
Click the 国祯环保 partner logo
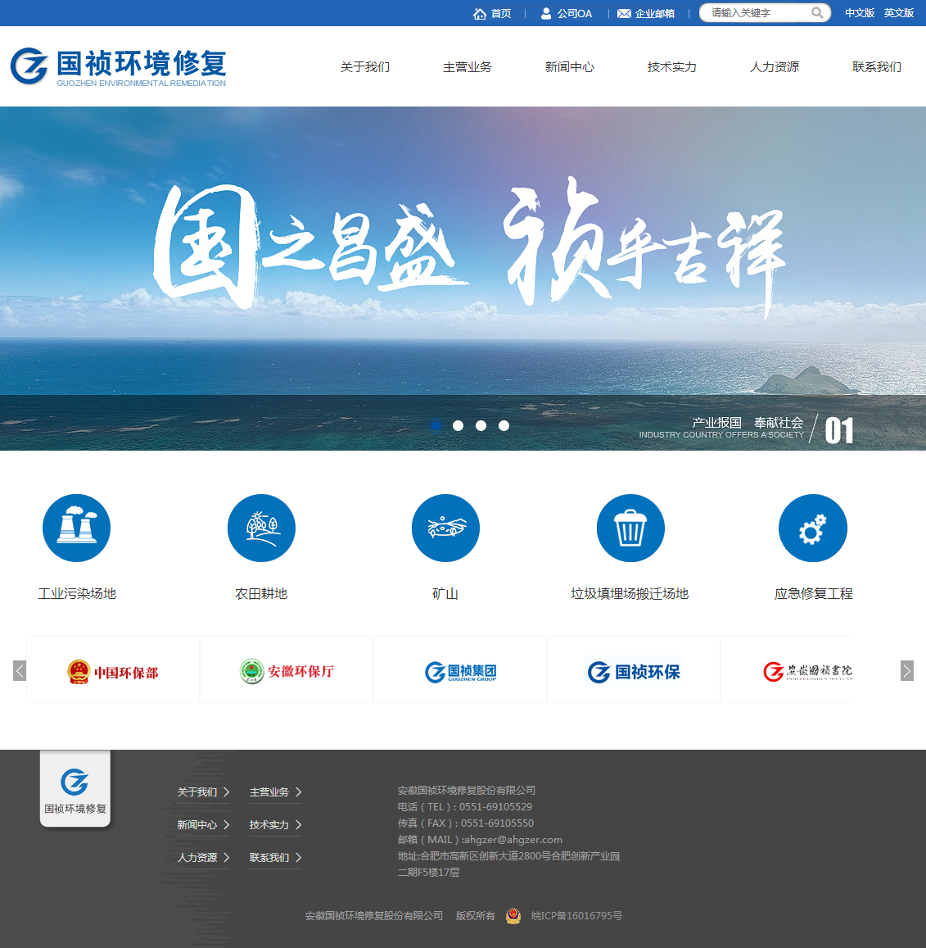[634, 672]
